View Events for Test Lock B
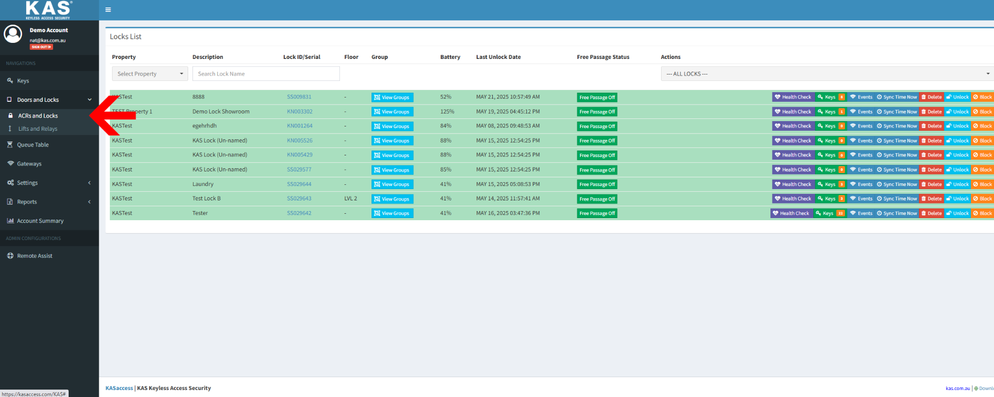This screenshot has width=994, height=397. (861, 199)
